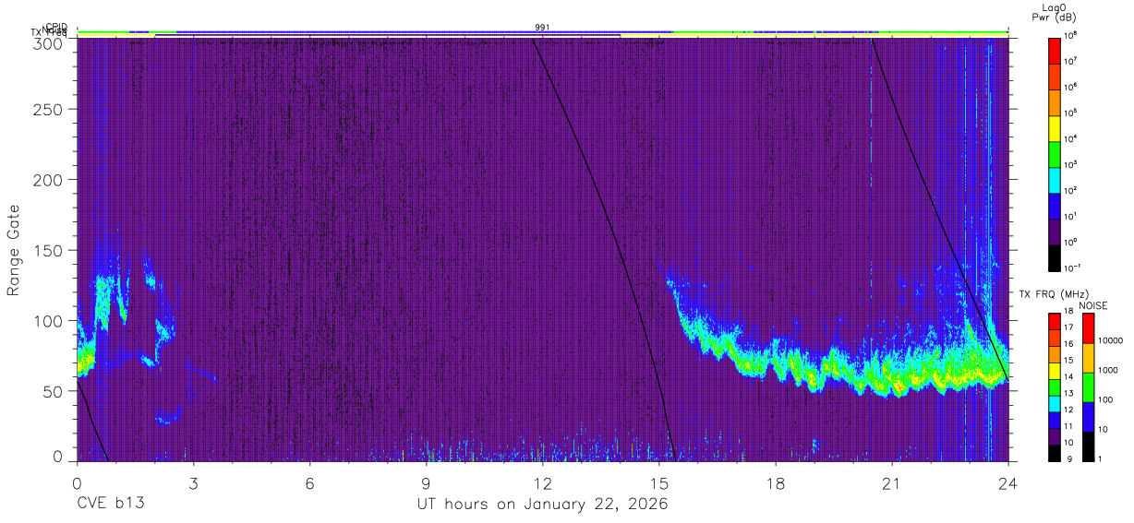Click the cyan 12–13 MHz TX FRQ segment
This screenshot has width=1134, height=523.
[x=1056, y=402]
